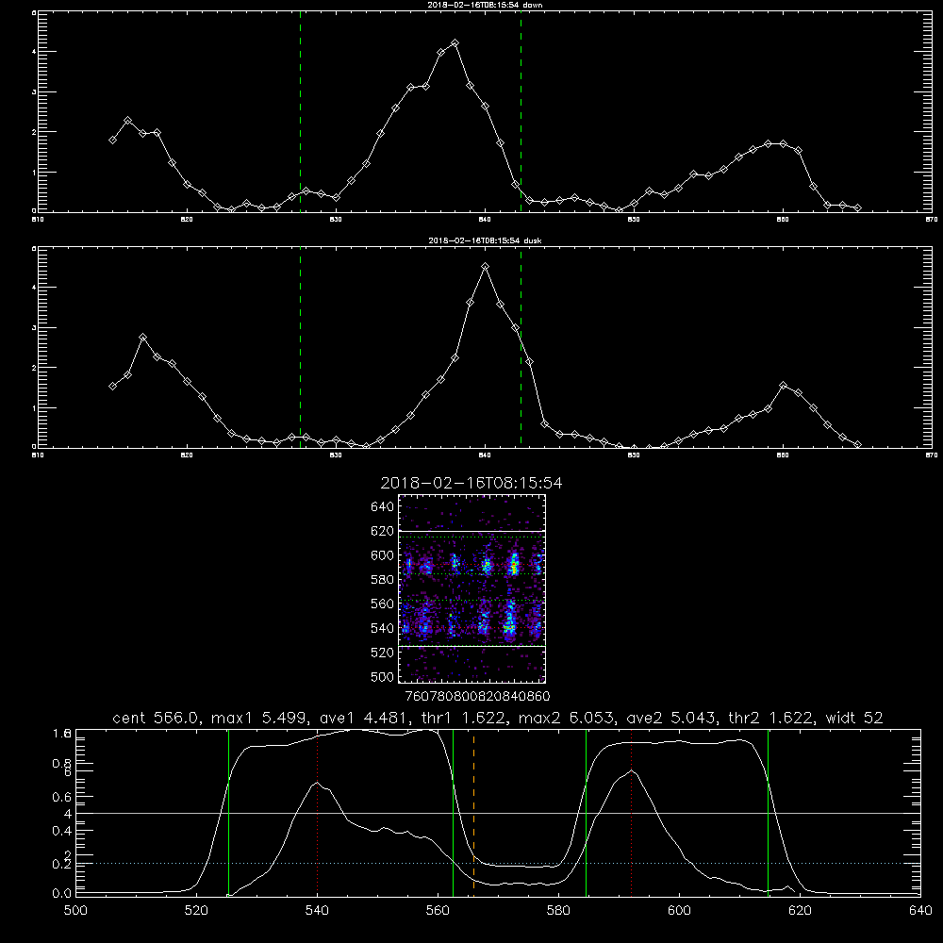Viewport: 943px width, 943px height.
Task: Click the "max2 6.053" value
Action: (x=565, y=718)
